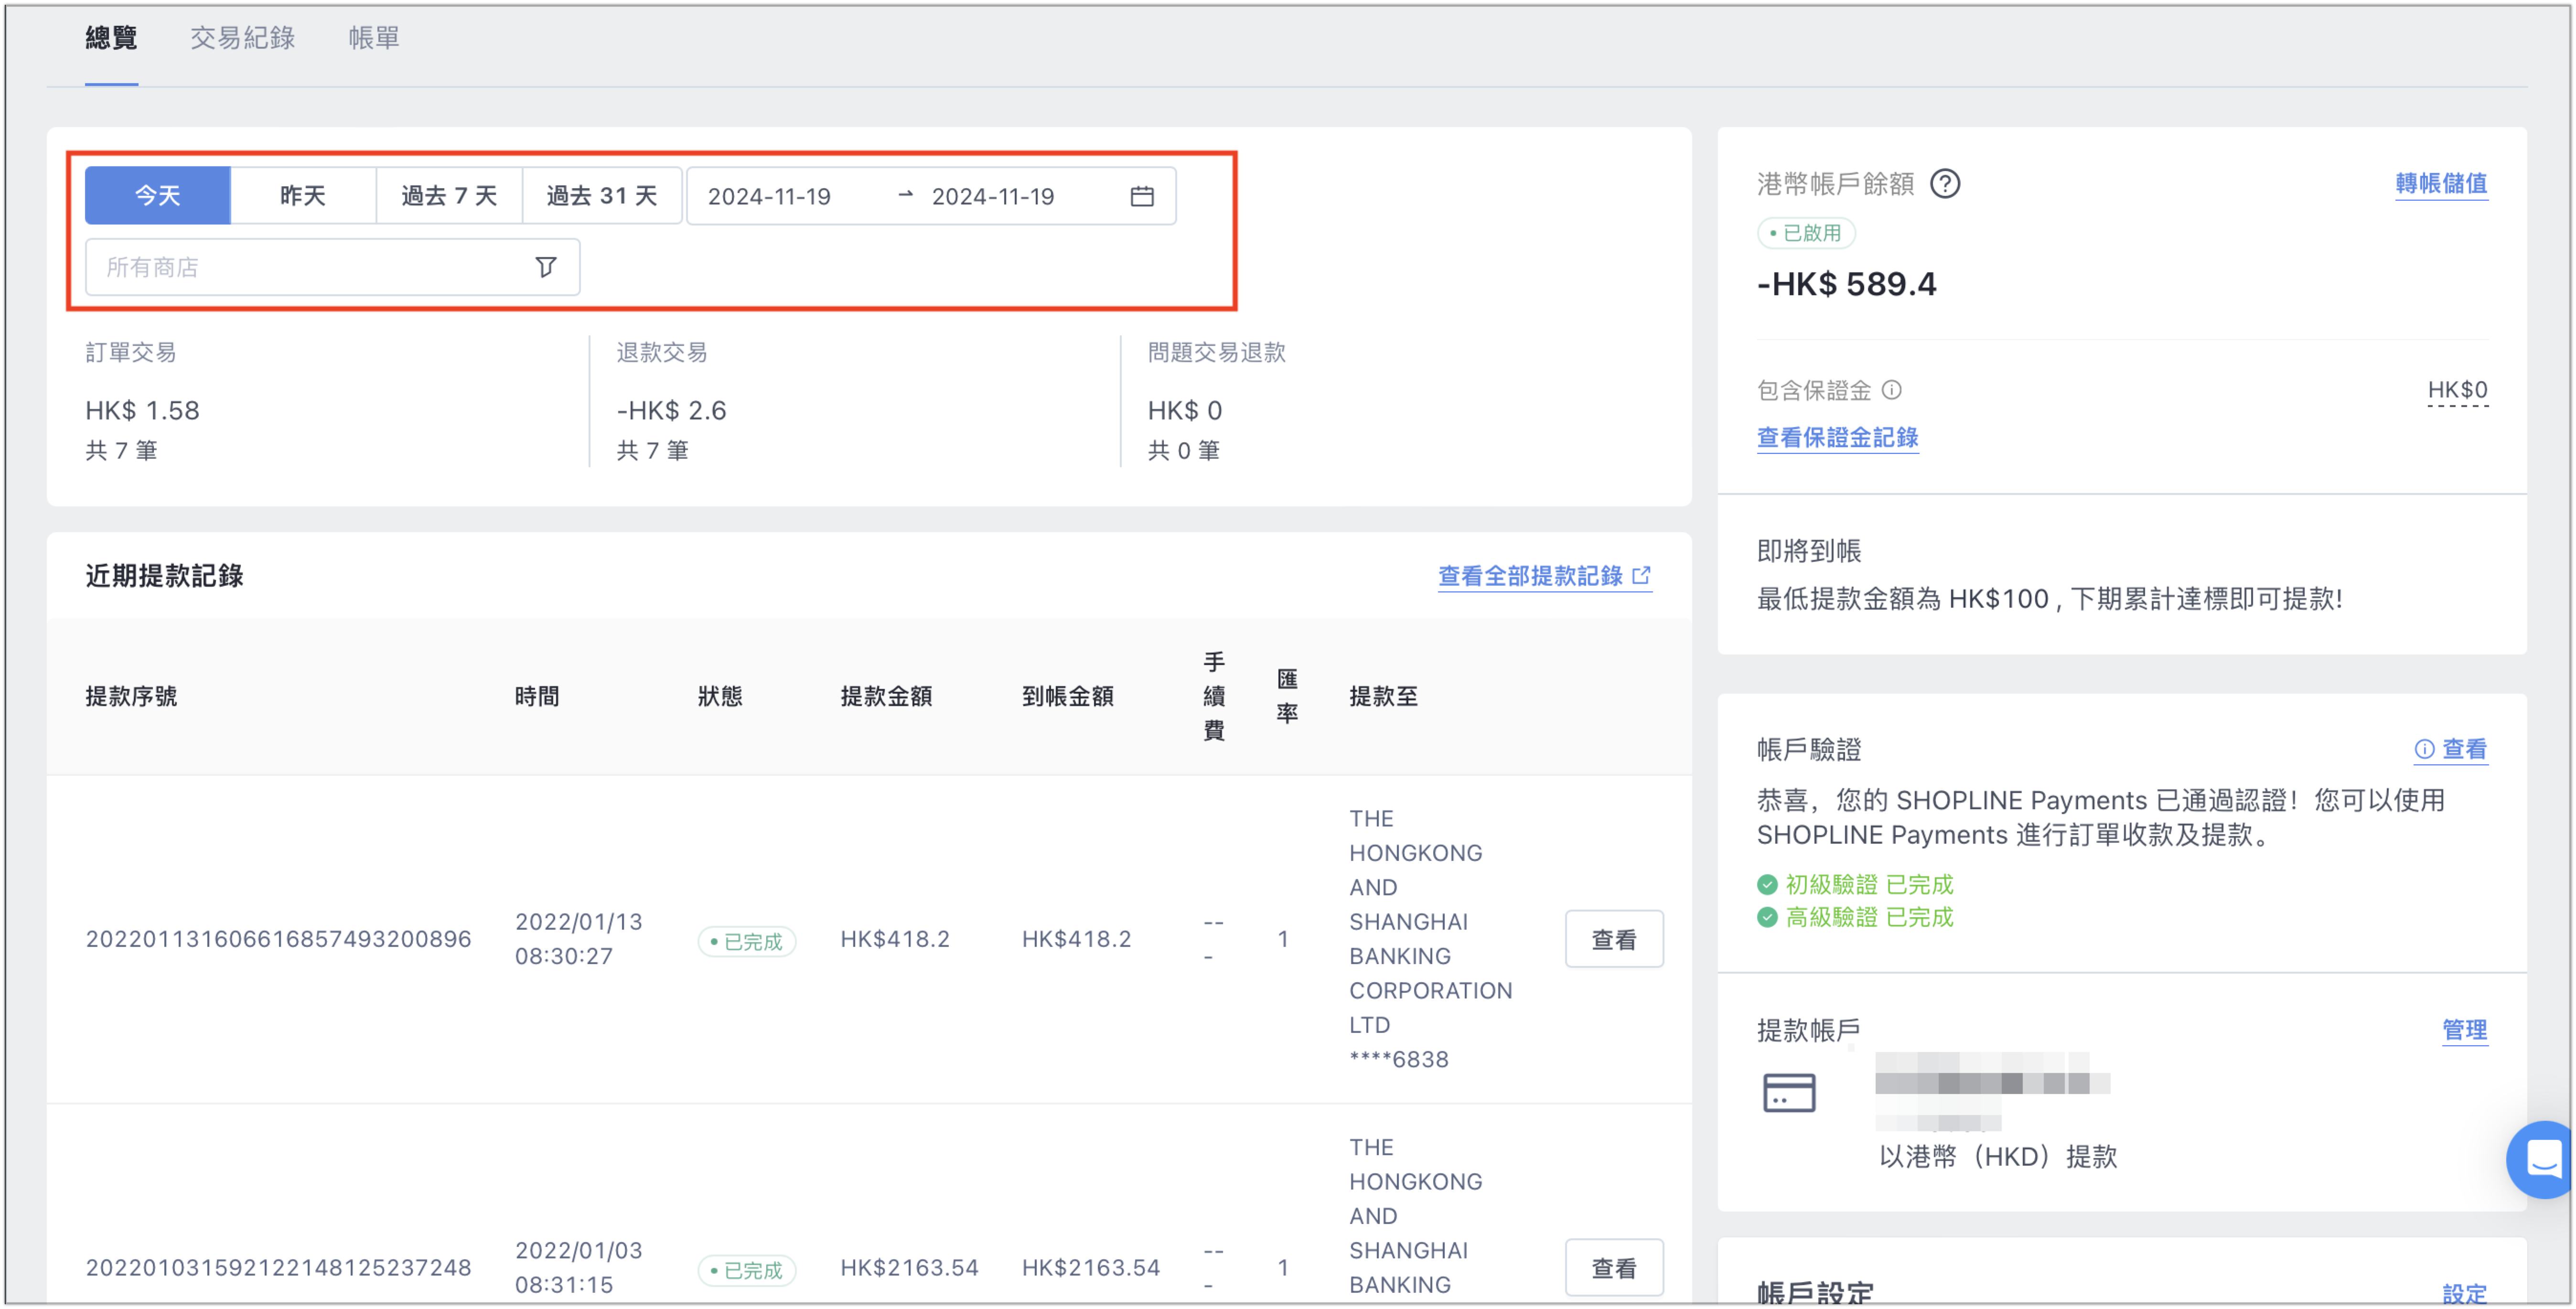View withdrawal 2022010315921221481252​37248 details
This screenshot has width=2576, height=1309.
click(x=1613, y=1268)
